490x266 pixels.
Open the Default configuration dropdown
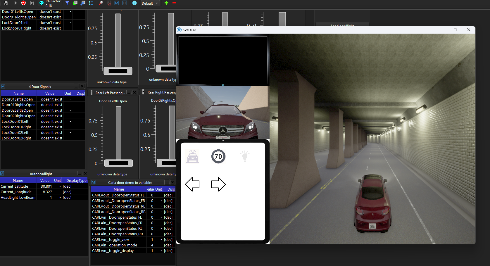tap(150, 3)
